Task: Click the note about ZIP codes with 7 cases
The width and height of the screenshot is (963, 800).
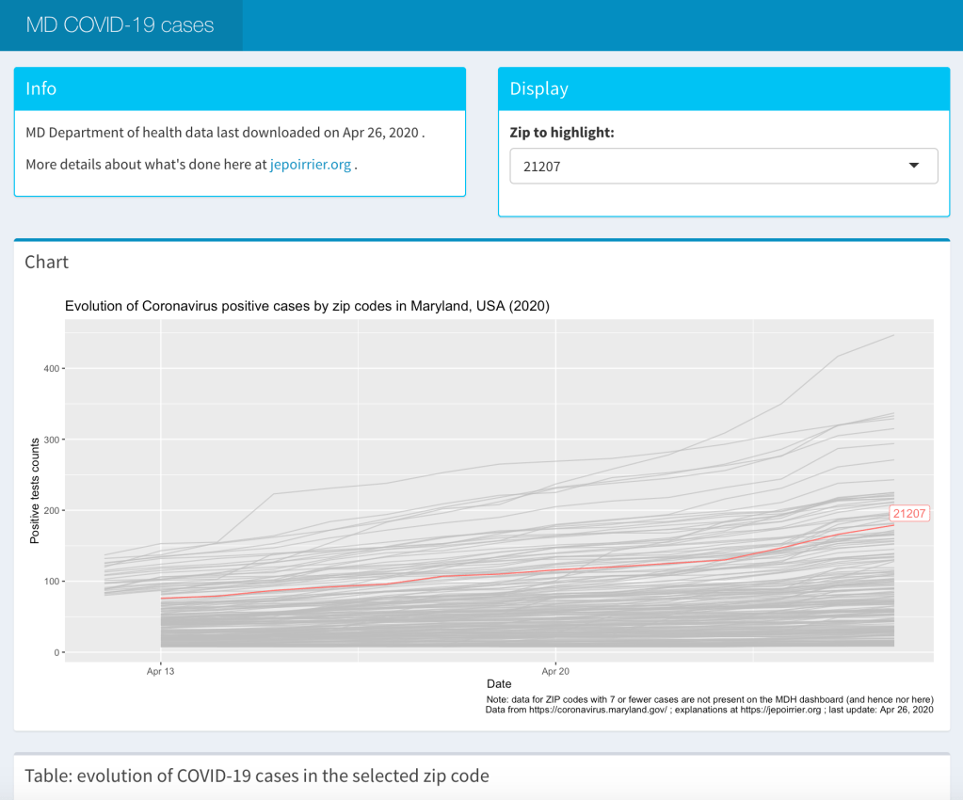Action: tap(708, 699)
